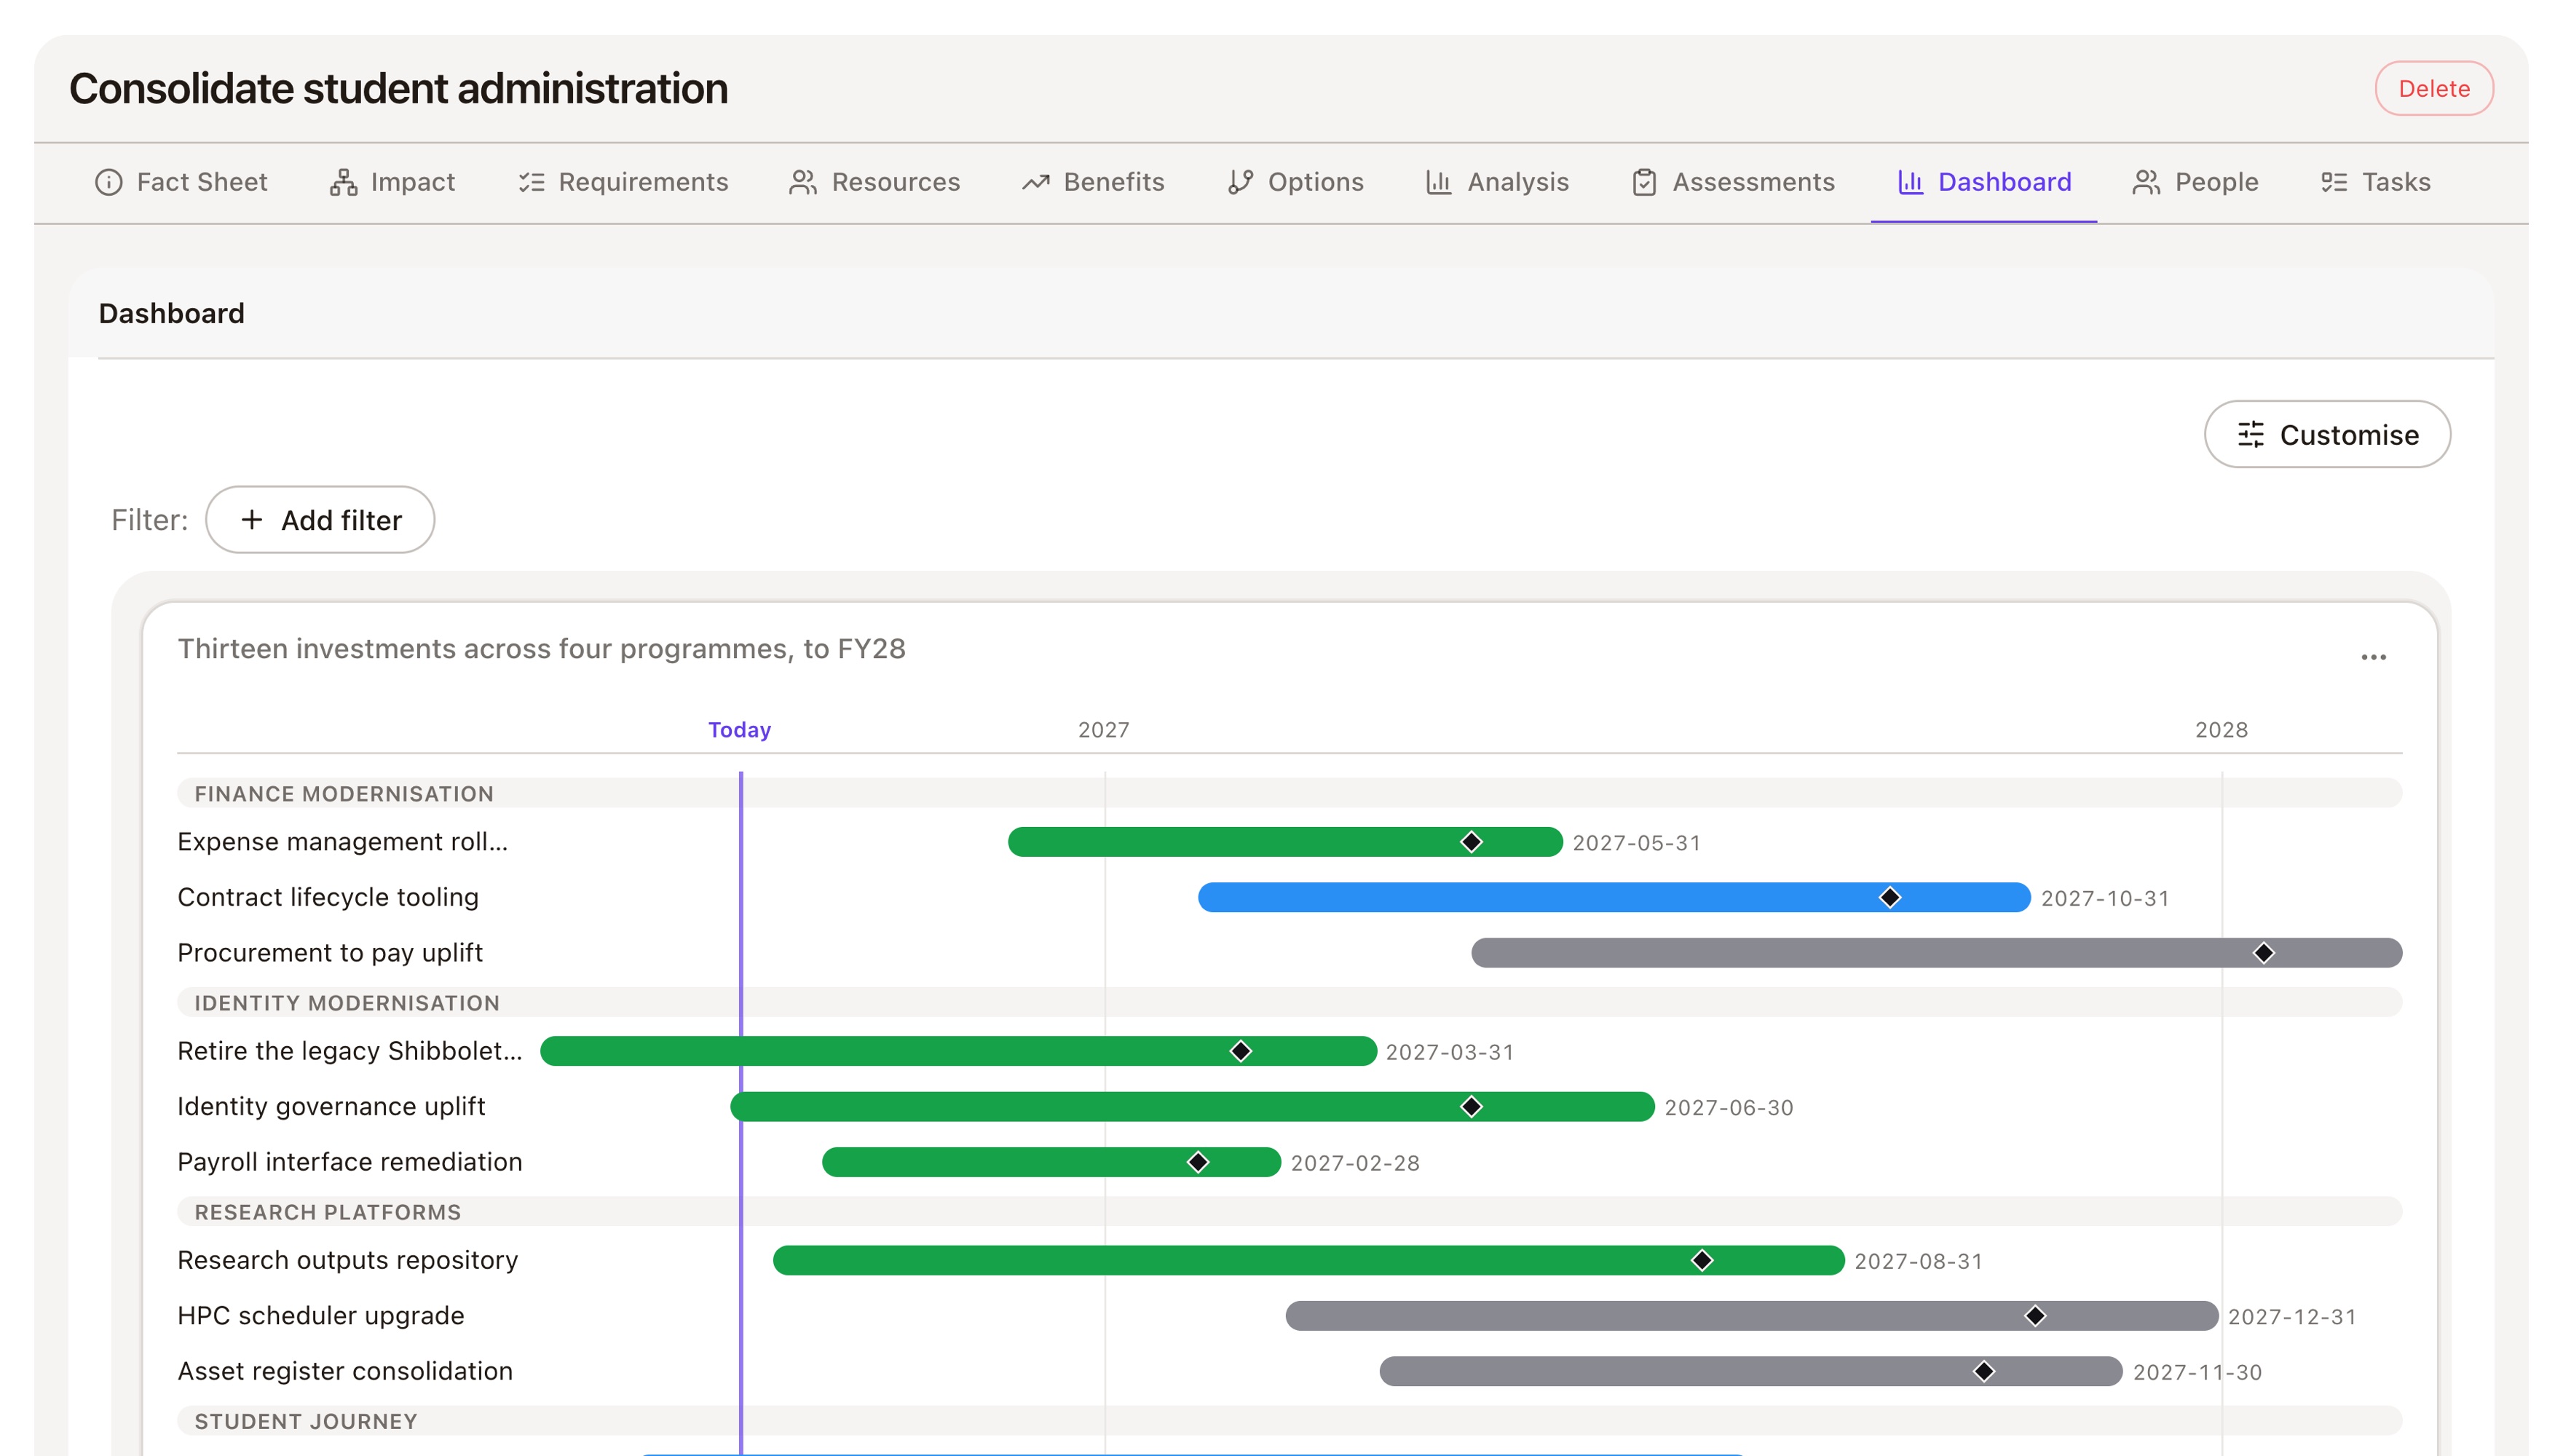Click the Expense management milestone diamond

(1471, 842)
